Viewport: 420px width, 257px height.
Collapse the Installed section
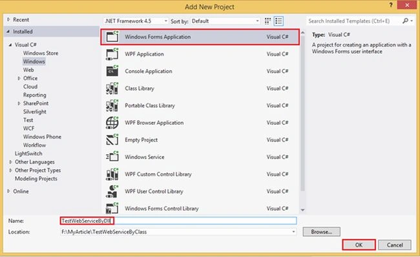point(8,32)
